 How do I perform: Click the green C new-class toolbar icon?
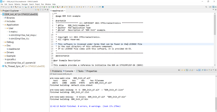click(x=44, y=7)
